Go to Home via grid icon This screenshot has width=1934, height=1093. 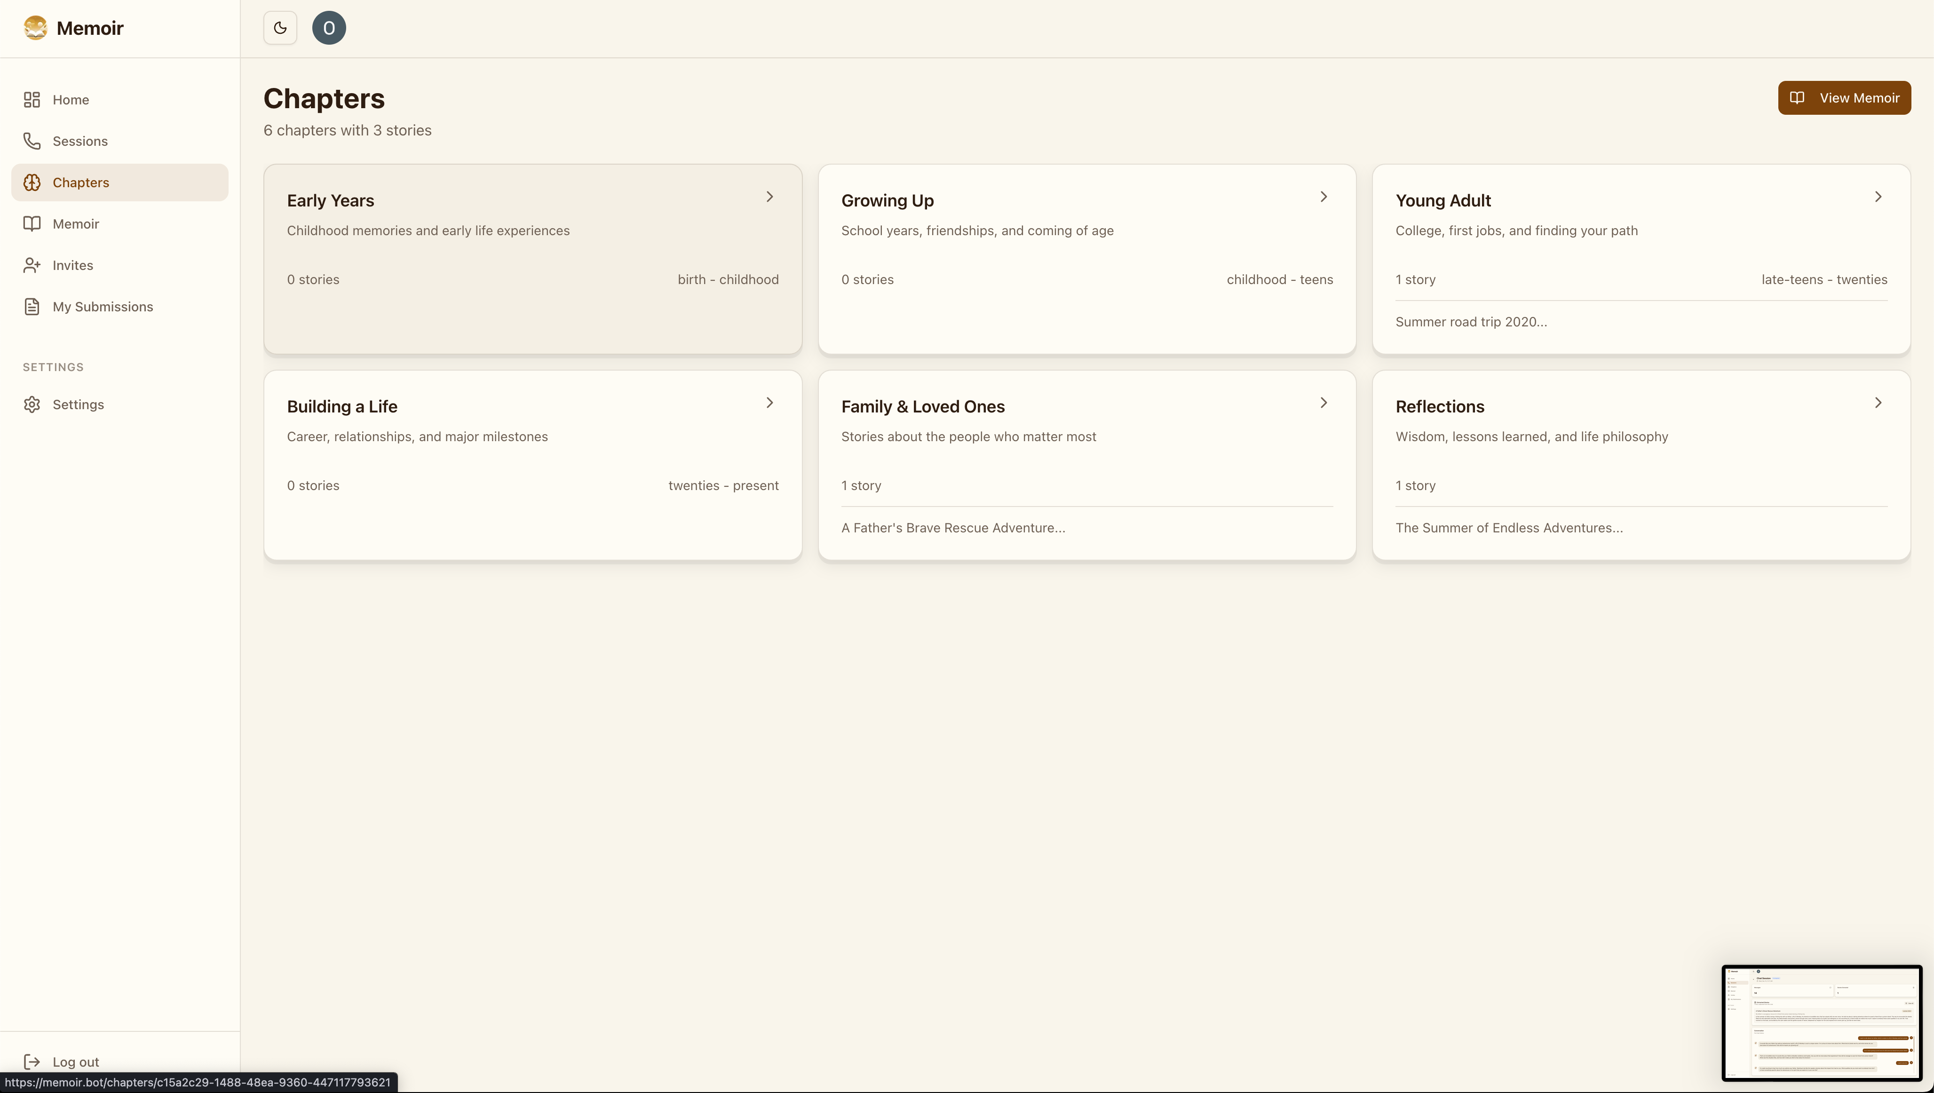click(x=32, y=100)
